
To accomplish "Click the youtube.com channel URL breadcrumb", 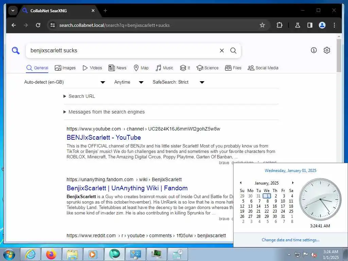I will coord(143,129).
